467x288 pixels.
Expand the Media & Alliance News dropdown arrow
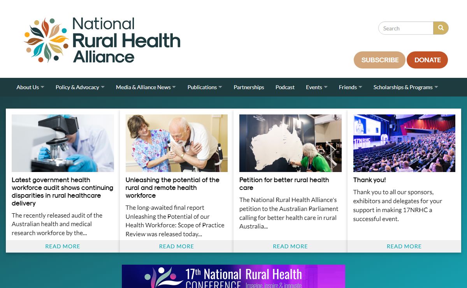(174, 87)
